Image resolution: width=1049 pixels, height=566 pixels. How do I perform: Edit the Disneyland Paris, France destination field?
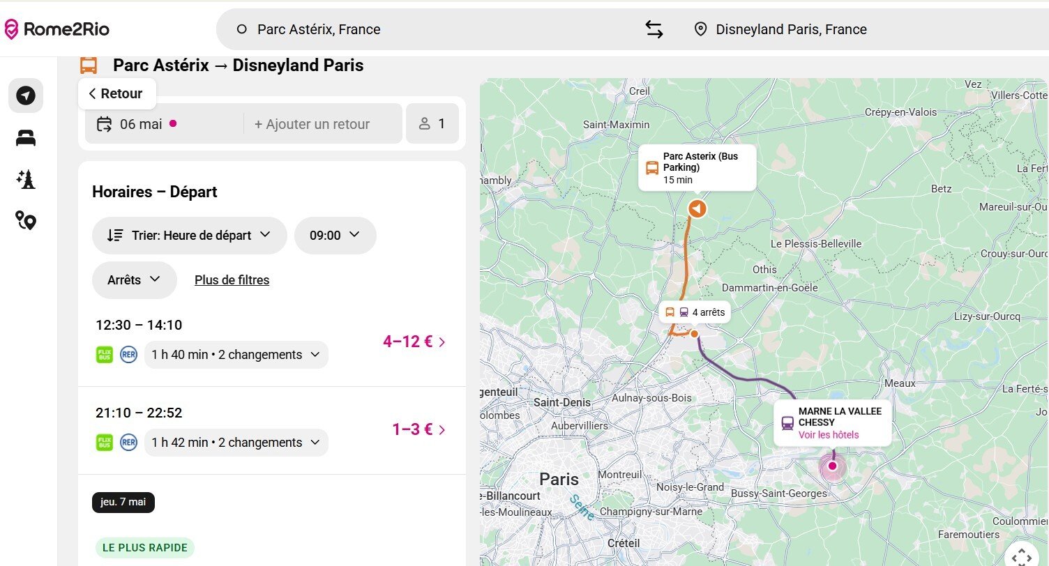[791, 29]
